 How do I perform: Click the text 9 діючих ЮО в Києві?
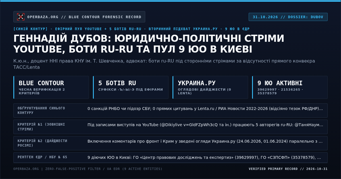[204, 157]
